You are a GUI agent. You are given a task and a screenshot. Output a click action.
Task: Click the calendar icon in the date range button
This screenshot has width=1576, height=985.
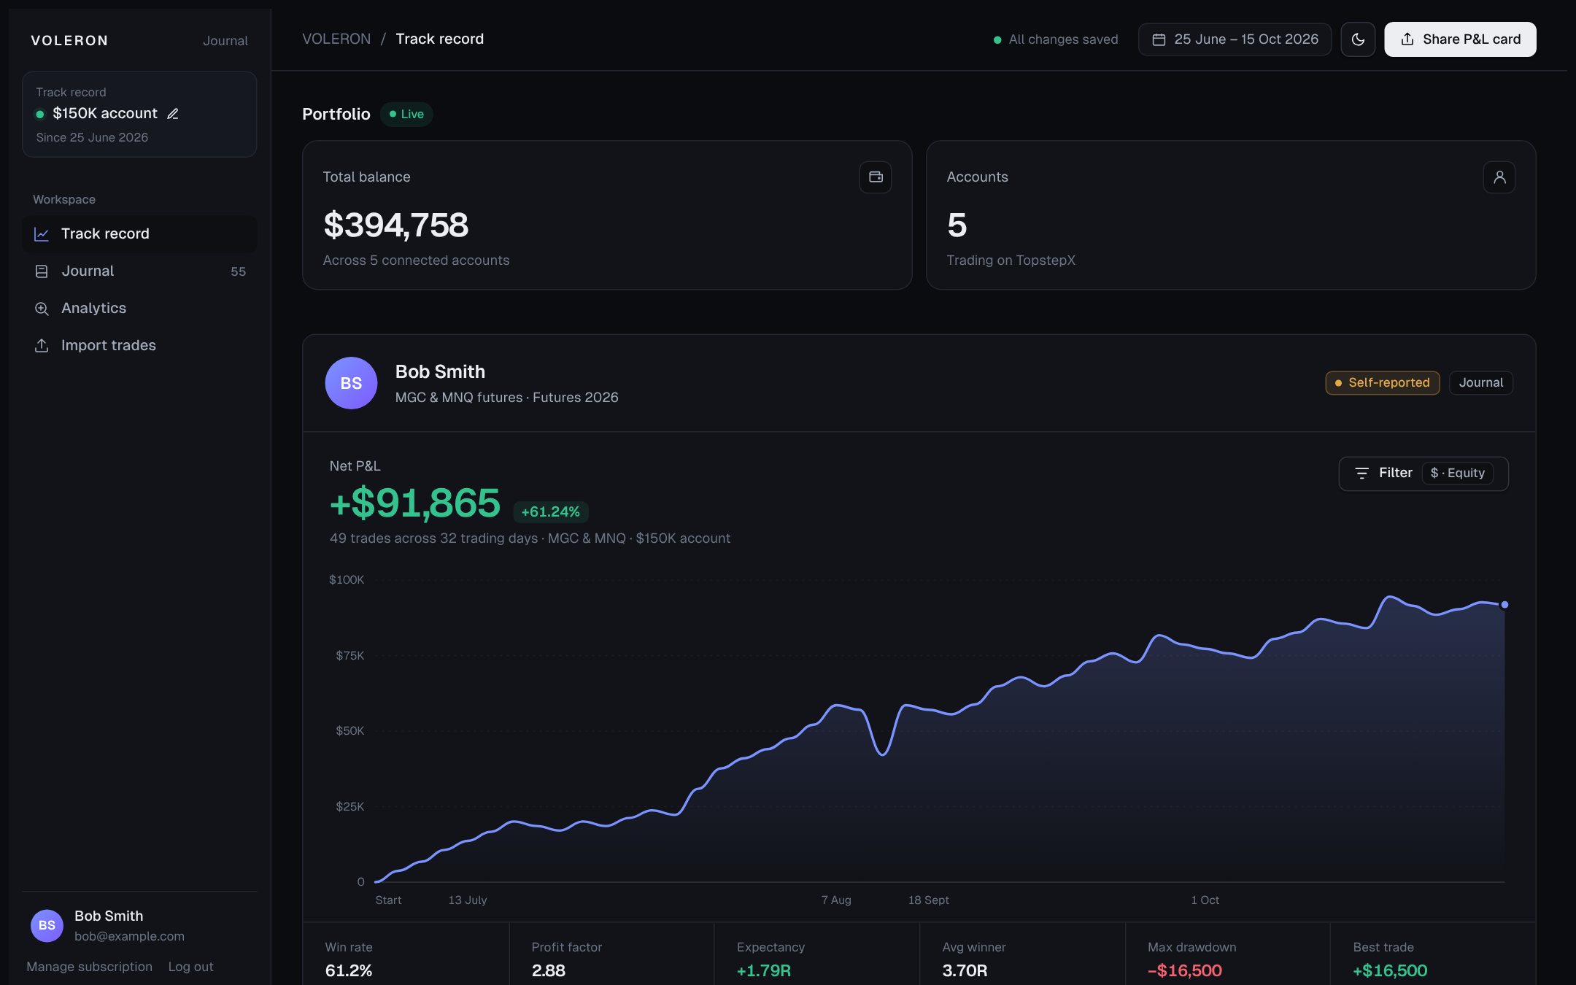(1159, 39)
